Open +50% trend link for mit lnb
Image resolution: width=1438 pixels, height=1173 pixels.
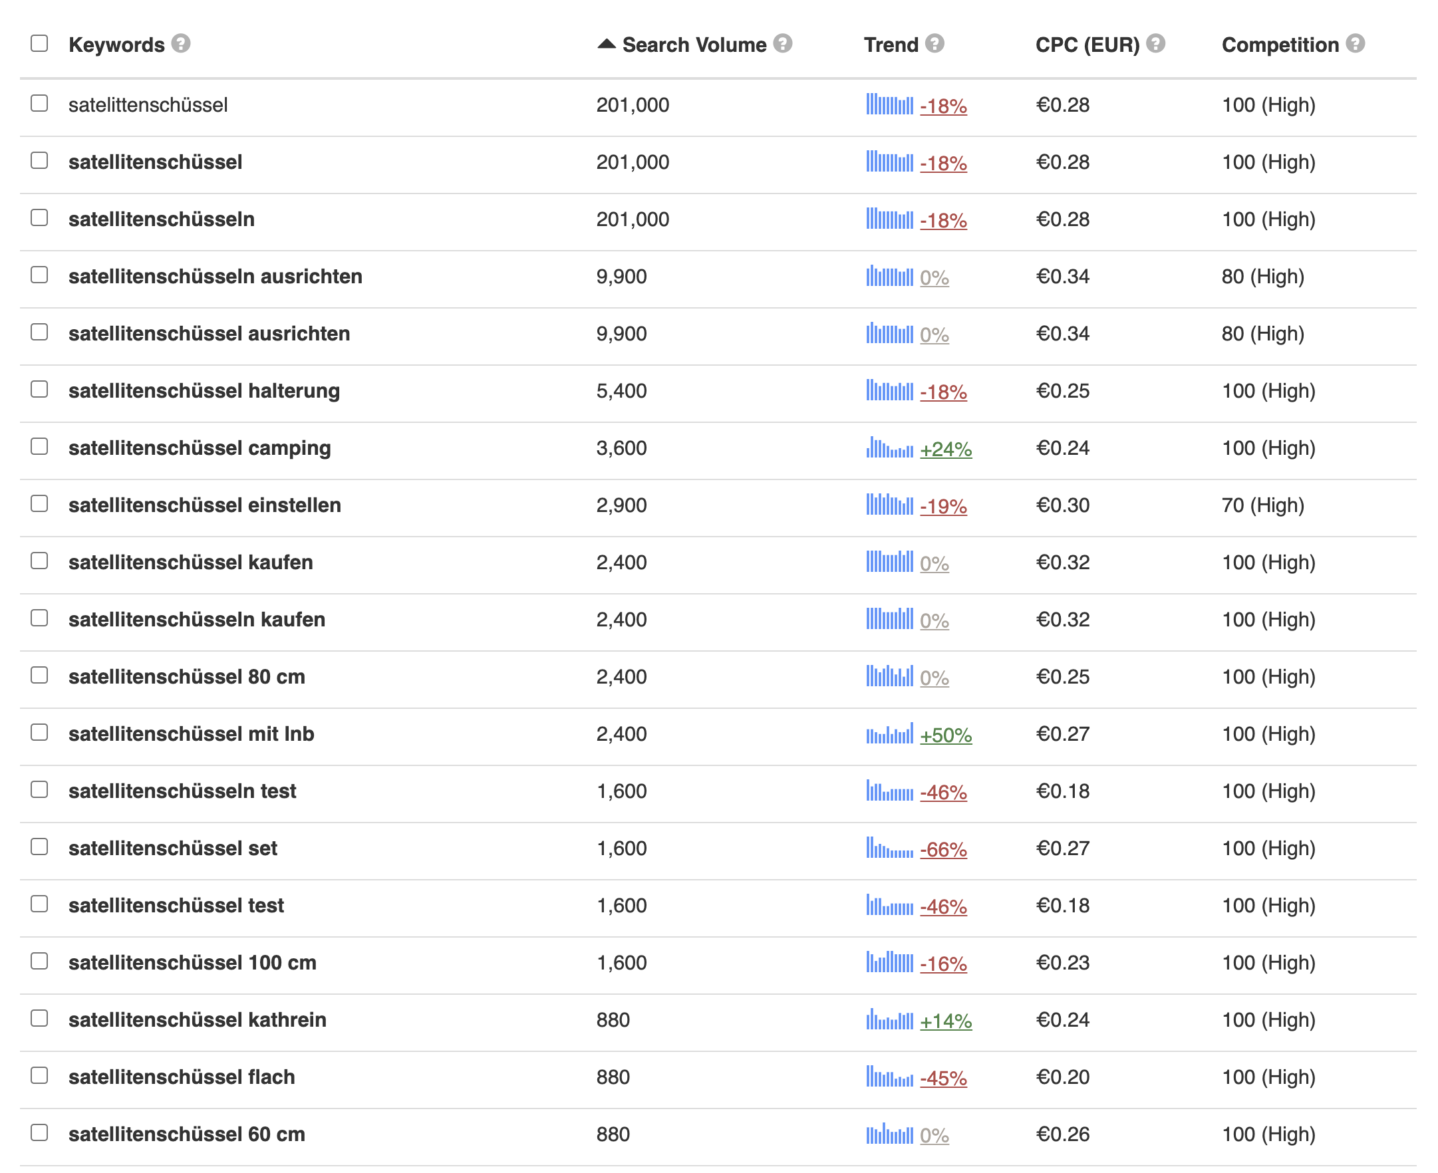click(x=946, y=735)
